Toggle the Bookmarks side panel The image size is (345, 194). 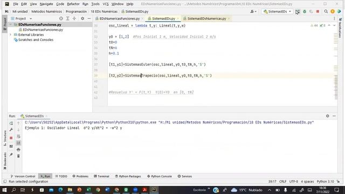5,161
